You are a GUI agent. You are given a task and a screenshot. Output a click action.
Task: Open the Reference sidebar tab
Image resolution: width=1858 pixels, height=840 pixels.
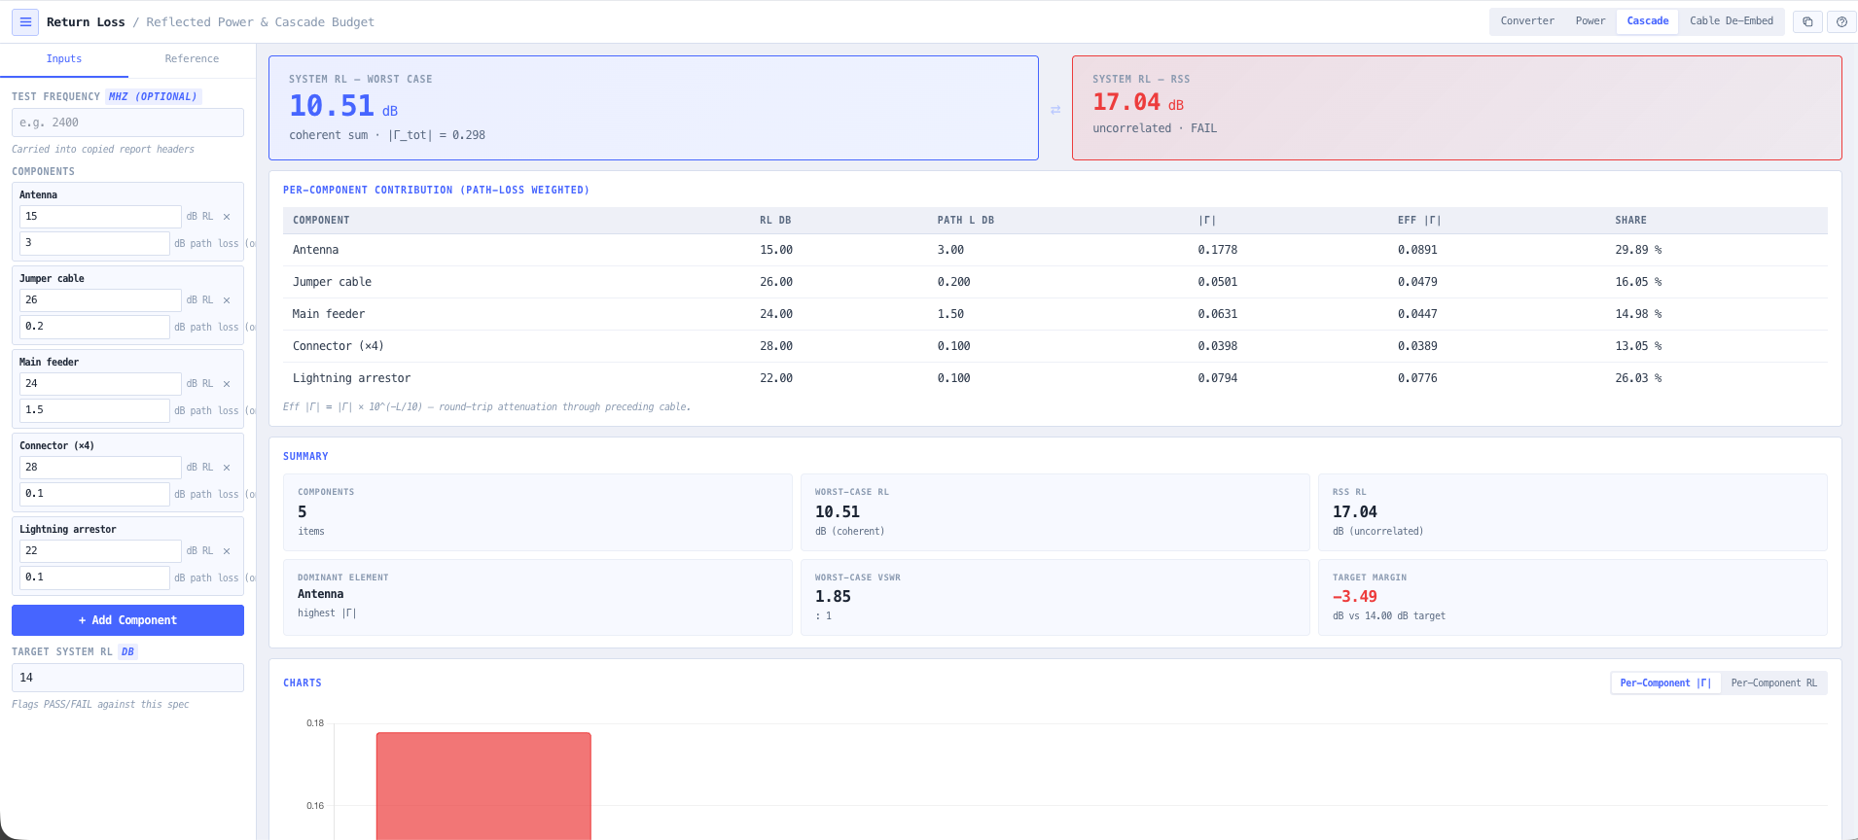point(192,59)
